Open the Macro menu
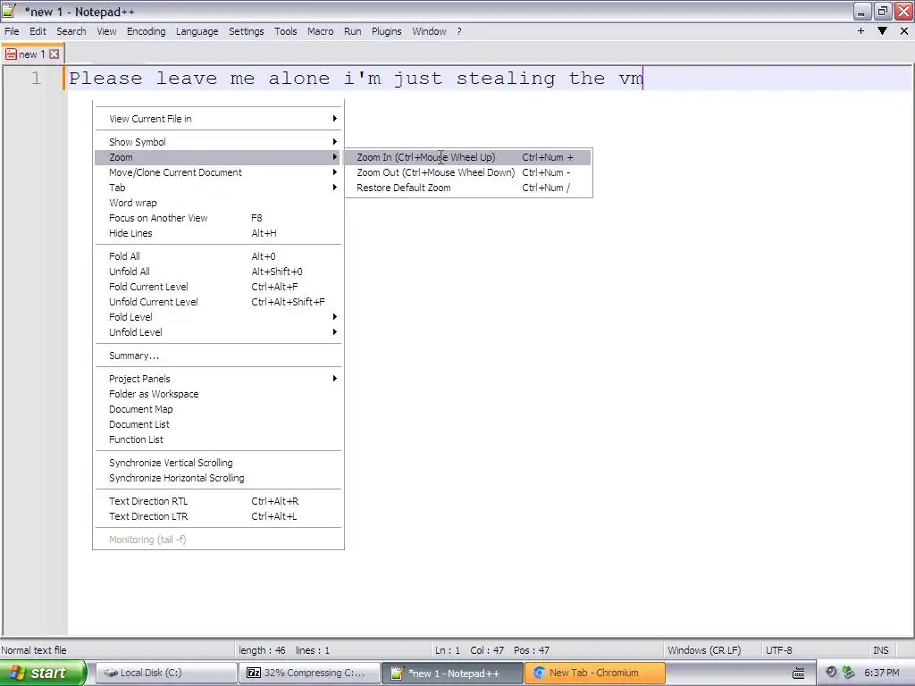This screenshot has width=915, height=686. click(321, 31)
